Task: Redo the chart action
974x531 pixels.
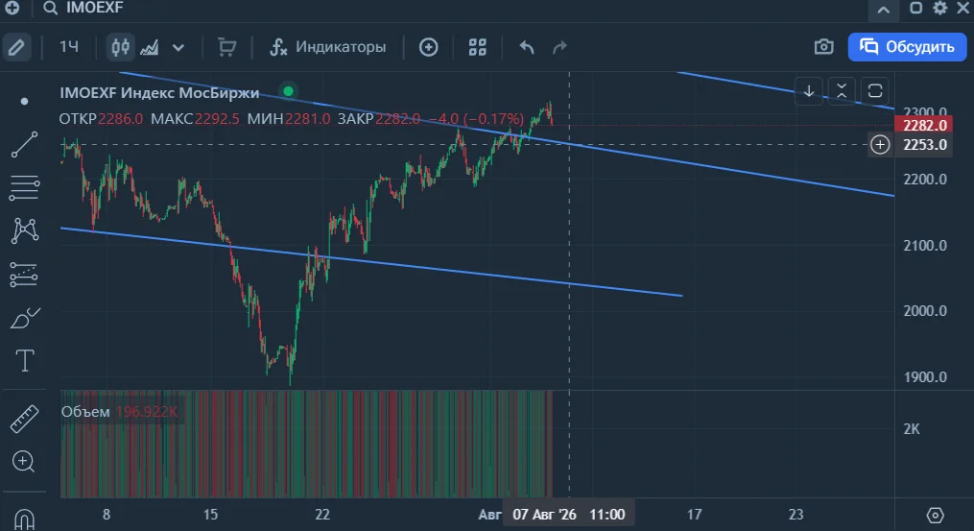Action: (559, 47)
